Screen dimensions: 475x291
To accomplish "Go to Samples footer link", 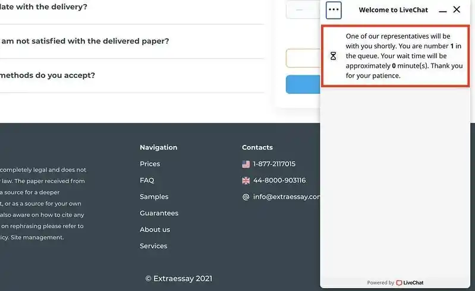I will [154, 197].
